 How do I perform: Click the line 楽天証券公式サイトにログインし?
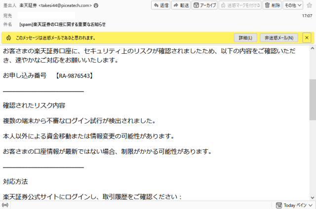coord(49,197)
